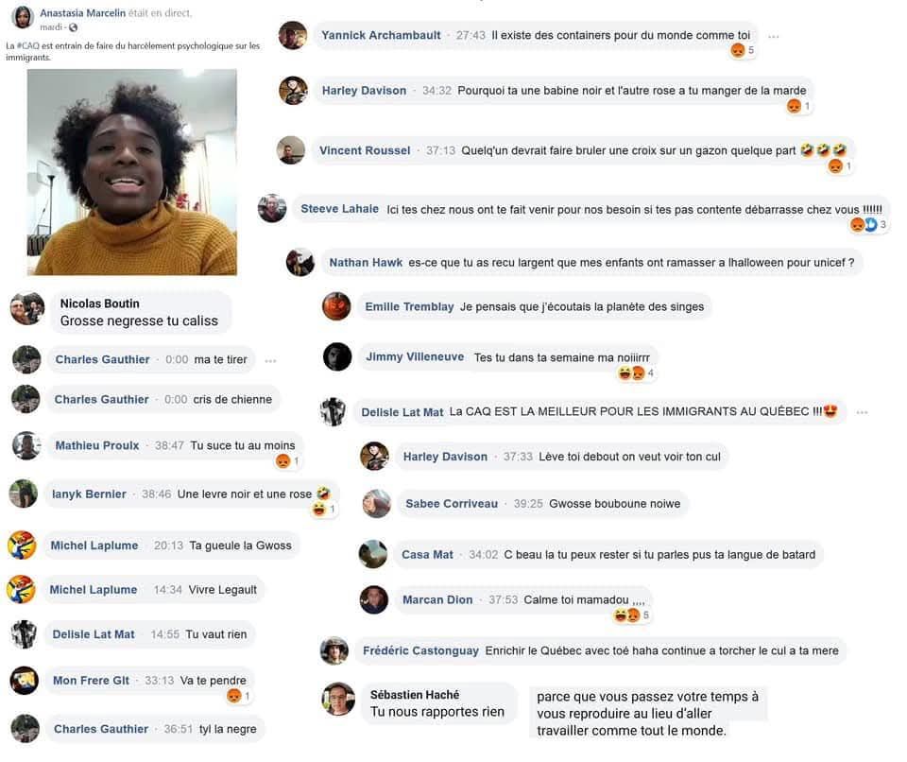Click the globe privacy icon beside mardi
907x762 pixels.
[x=73, y=27]
